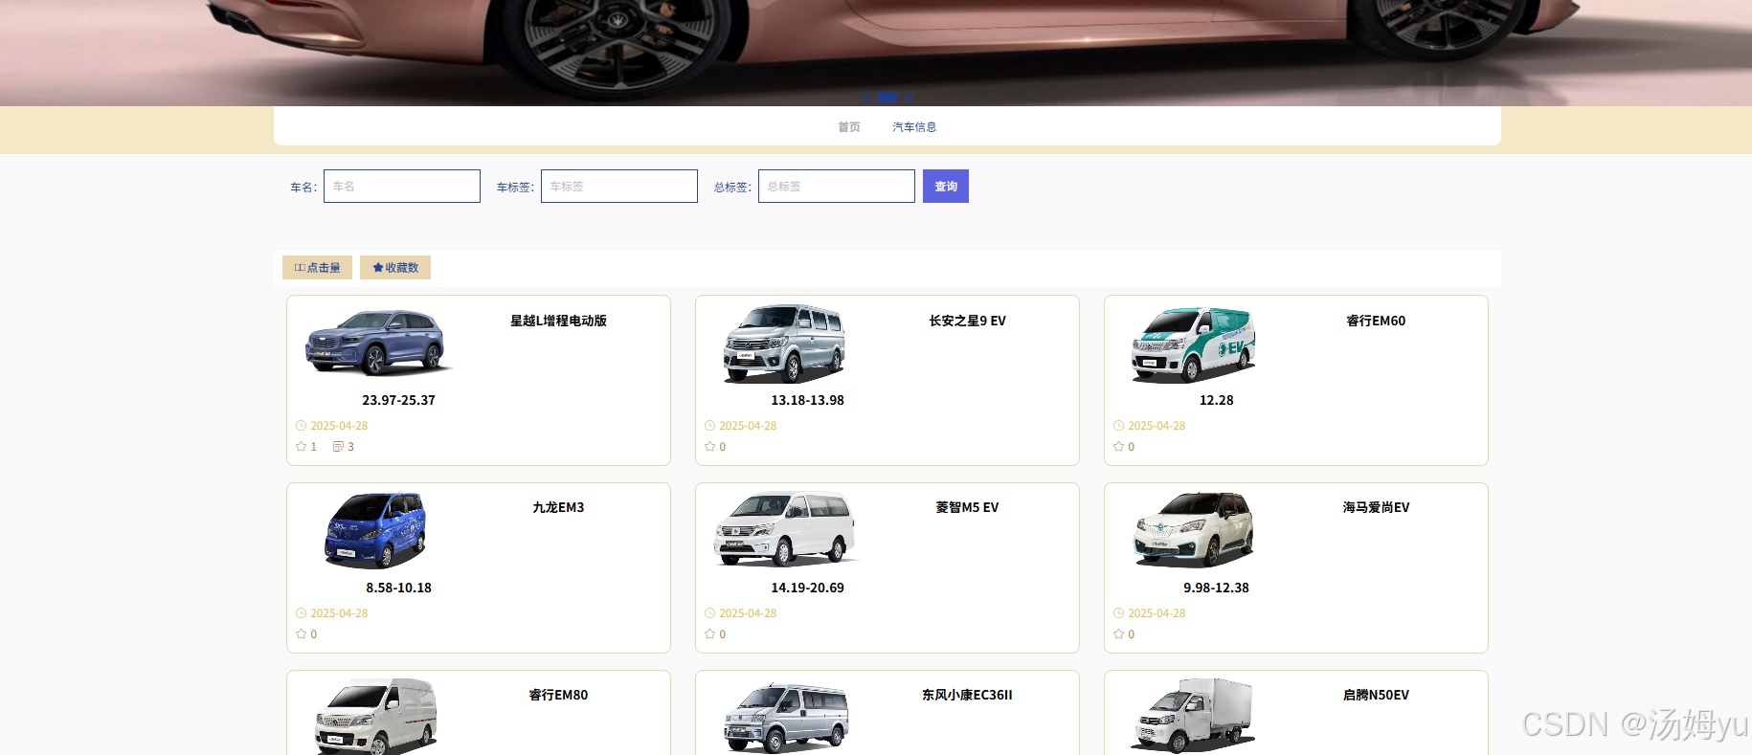The width and height of the screenshot is (1752, 755).
Task: Open the 菱智M5 EV title link
Action: (967, 507)
